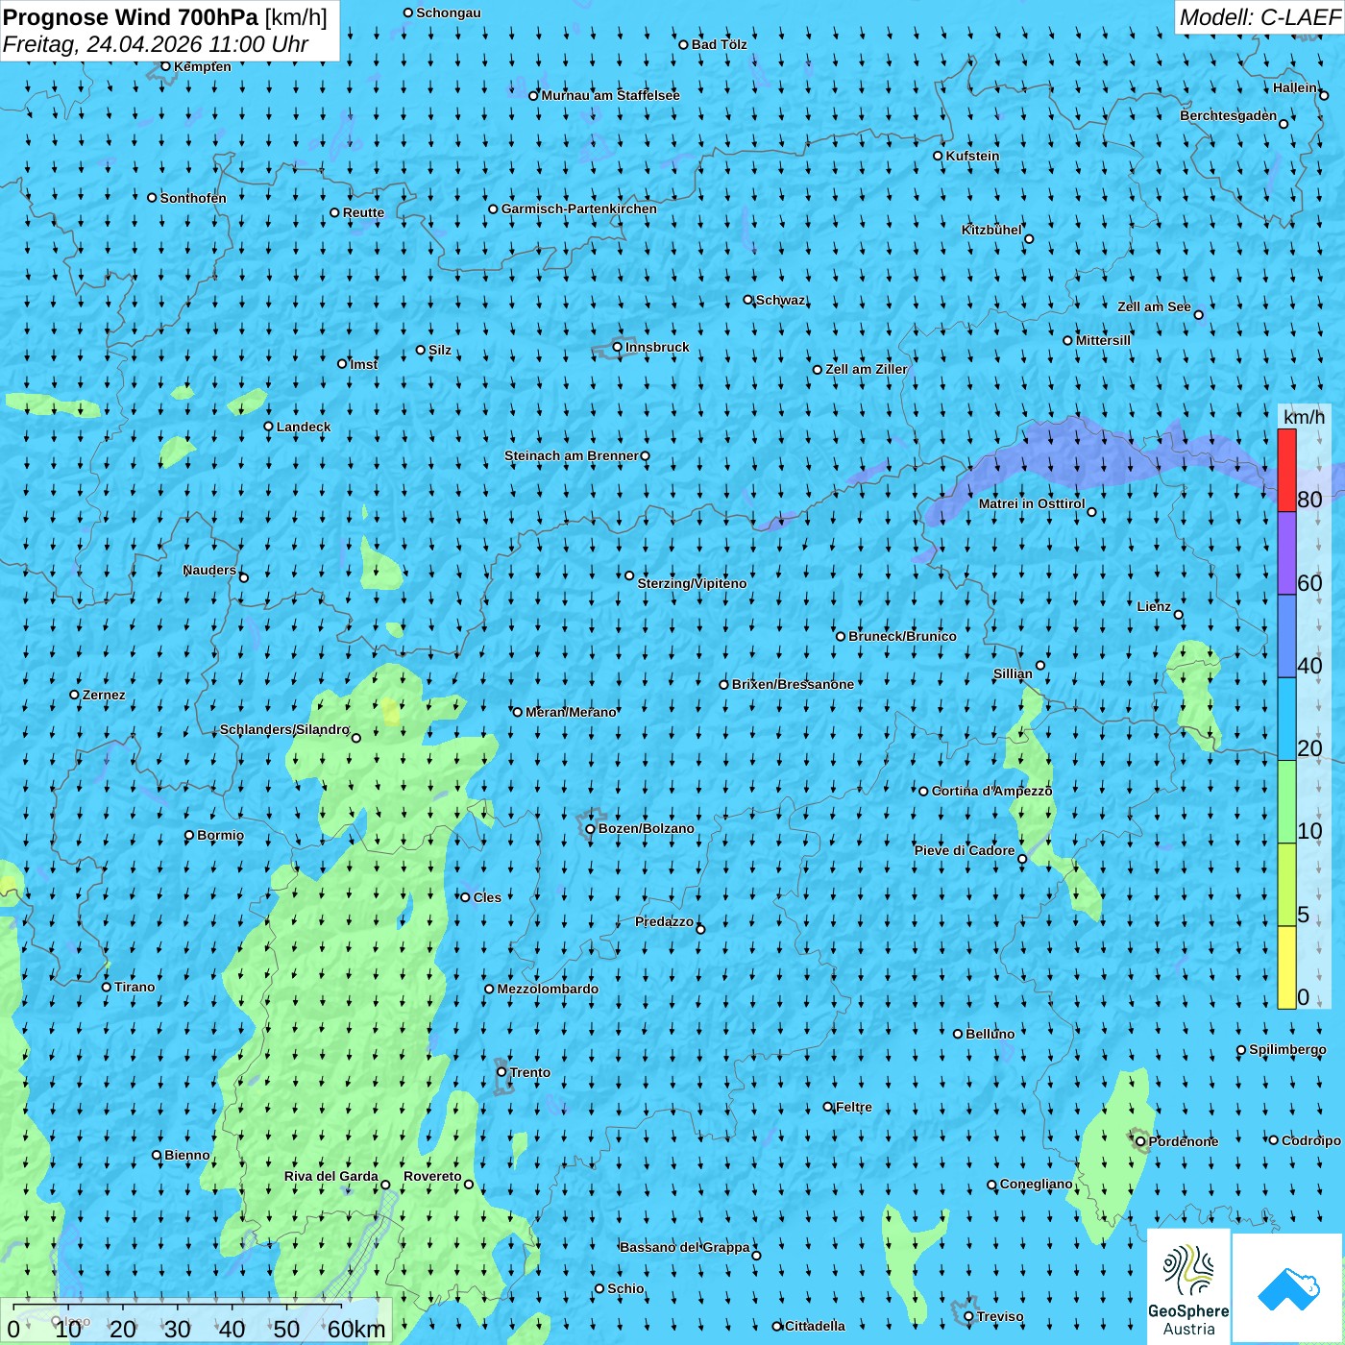This screenshot has height=1345, width=1345.
Task: Click the 'Schio' label
Action: point(625,1288)
